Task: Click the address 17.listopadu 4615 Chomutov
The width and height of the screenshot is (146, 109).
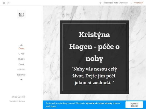Action: (115, 3)
